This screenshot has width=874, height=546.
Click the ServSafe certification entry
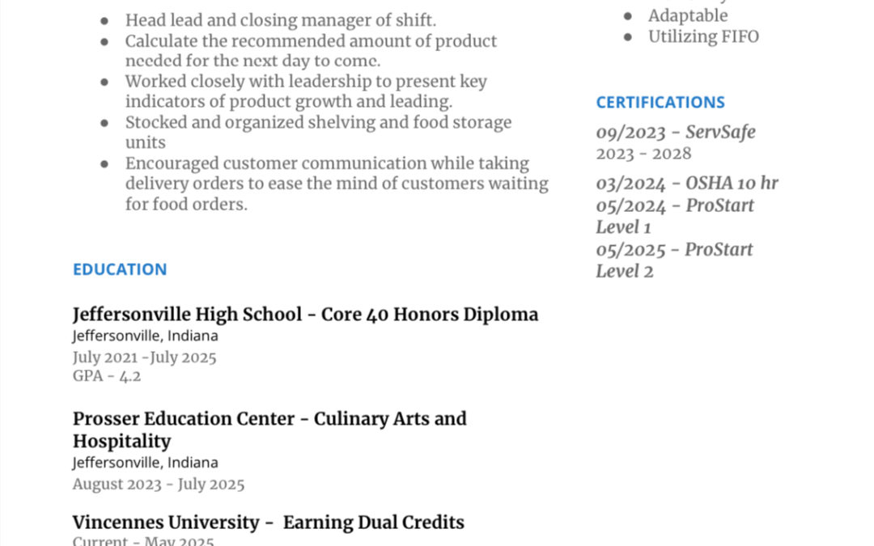point(676,132)
